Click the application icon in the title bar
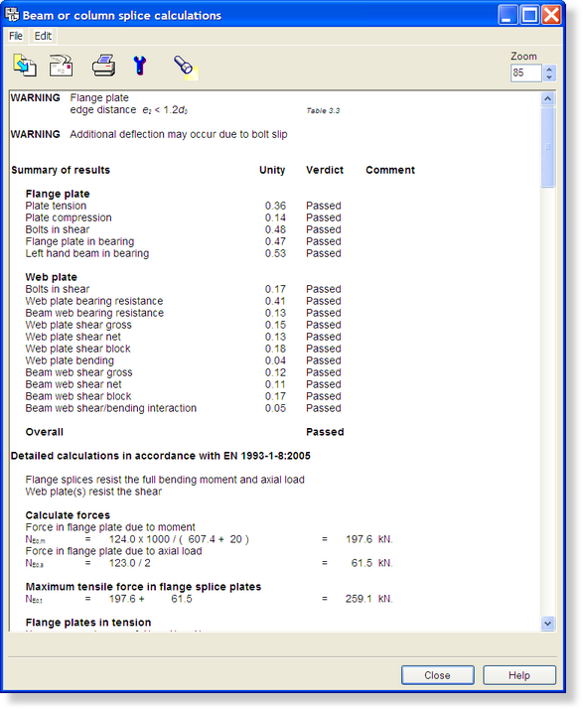Screen dimensions: 583x710 pyautogui.click(x=11, y=15)
